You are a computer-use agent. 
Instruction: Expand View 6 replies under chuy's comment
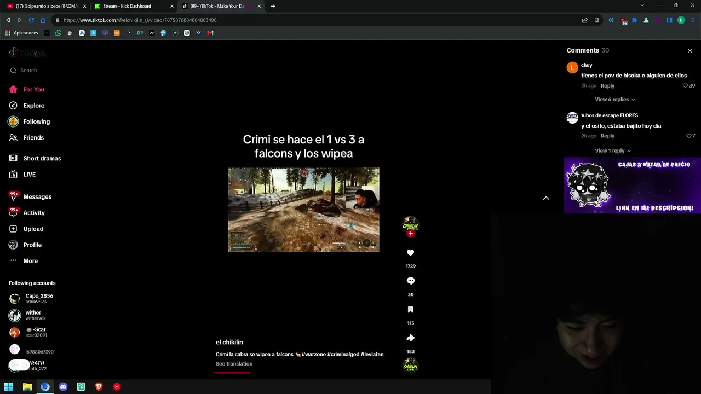(x=615, y=100)
